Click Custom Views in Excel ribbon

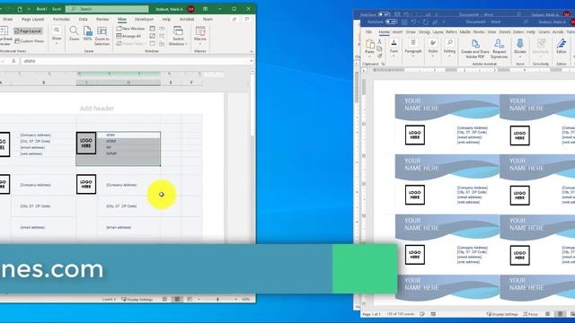30,41
